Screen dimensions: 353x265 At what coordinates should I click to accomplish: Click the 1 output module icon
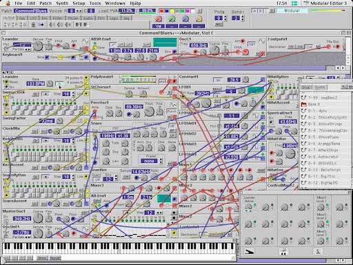(x=52, y=25)
